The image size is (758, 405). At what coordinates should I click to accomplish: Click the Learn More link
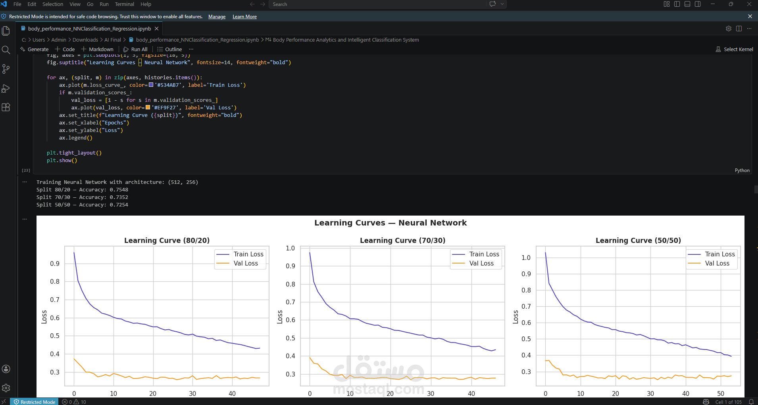pyautogui.click(x=244, y=17)
